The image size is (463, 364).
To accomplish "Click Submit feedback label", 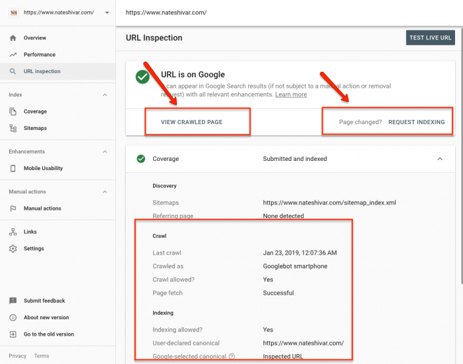I will tap(44, 301).
